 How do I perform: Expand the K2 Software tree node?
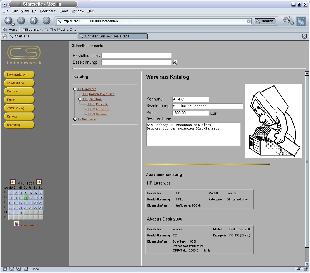coord(75,119)
